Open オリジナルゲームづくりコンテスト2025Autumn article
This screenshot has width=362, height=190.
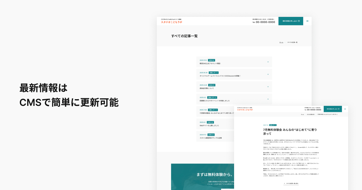[220, 76]
